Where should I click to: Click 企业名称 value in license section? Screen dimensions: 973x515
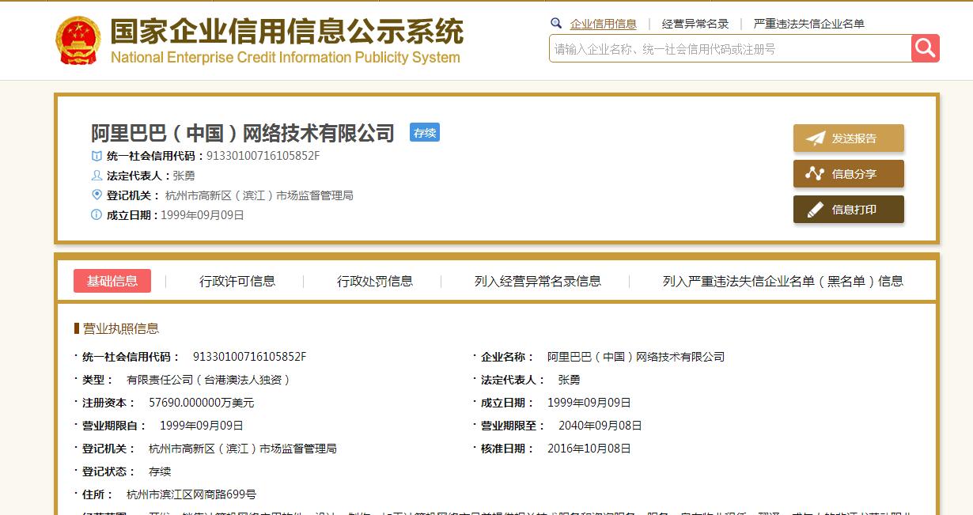[x=636, y=357]
